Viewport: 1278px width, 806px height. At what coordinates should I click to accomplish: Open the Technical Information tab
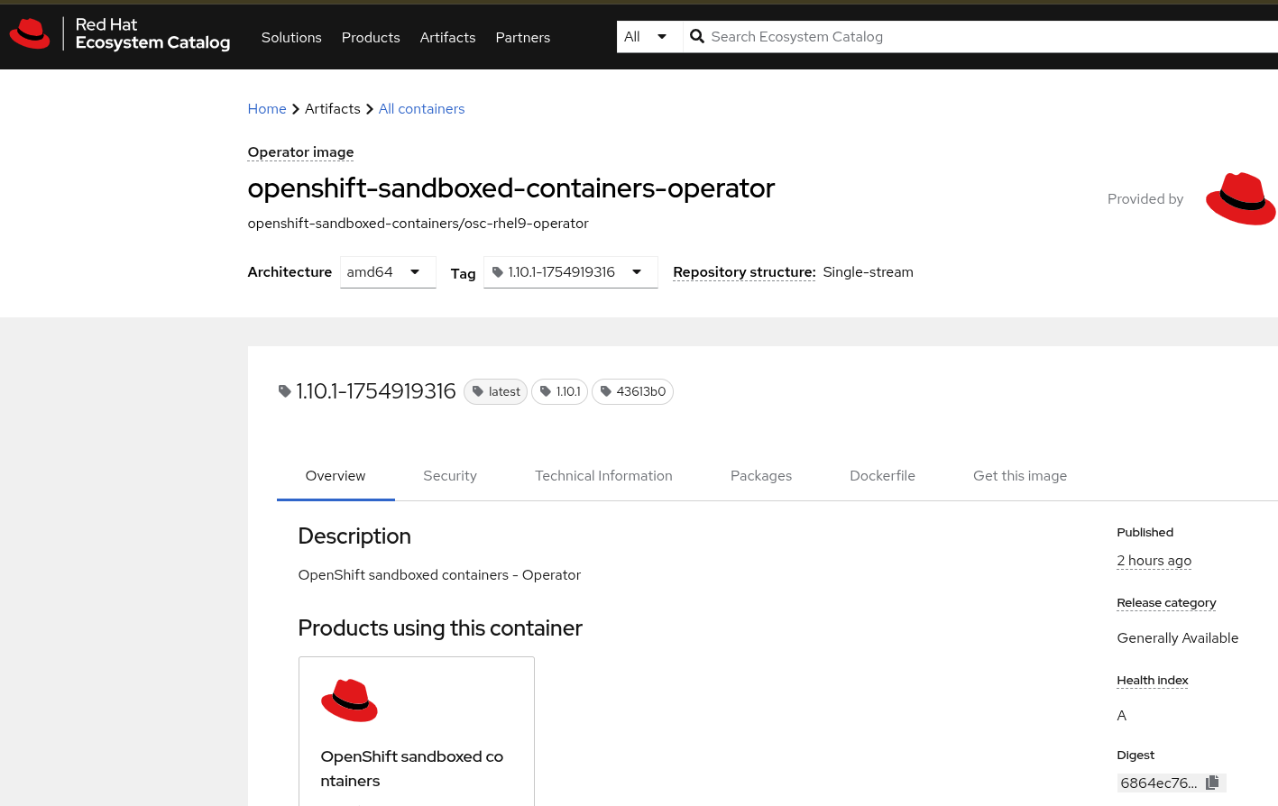[603, 476]
